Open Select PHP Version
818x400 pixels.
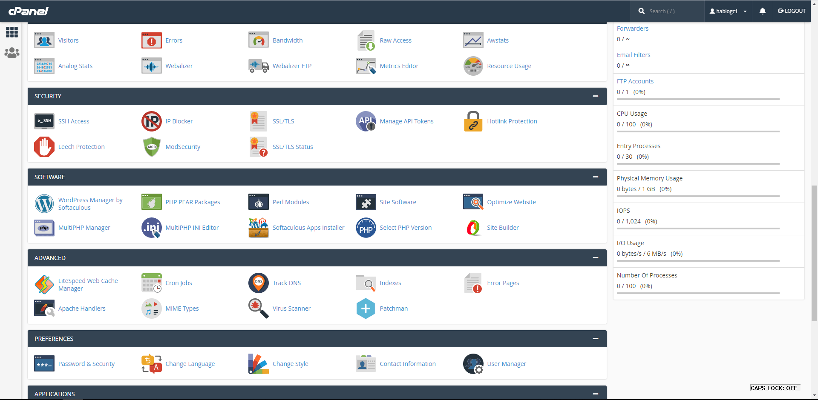click(x=405, y=227)
